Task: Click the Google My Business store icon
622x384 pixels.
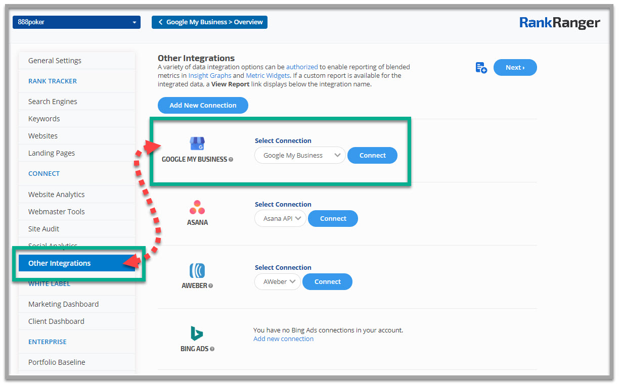Action: pyautogui.click(x=197, y=143)
